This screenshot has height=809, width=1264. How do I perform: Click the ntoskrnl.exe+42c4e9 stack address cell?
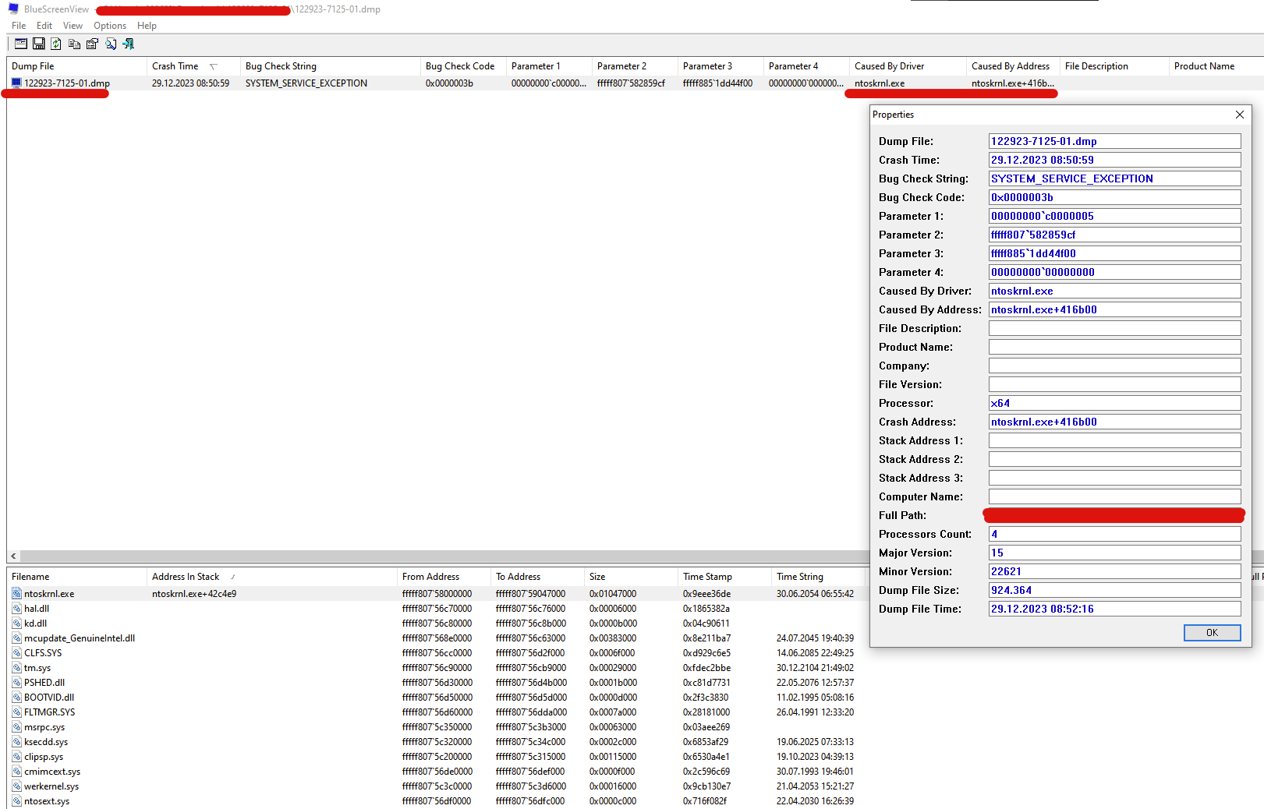click(x=194, y=594)
